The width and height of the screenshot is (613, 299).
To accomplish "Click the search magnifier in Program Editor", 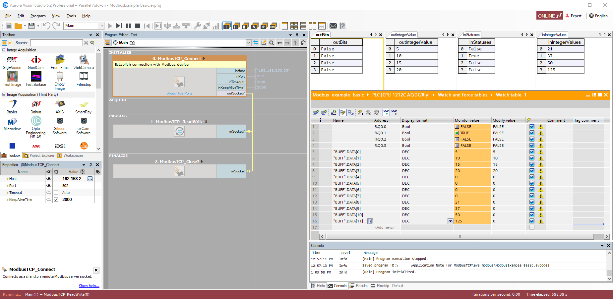I will point(272,43).
